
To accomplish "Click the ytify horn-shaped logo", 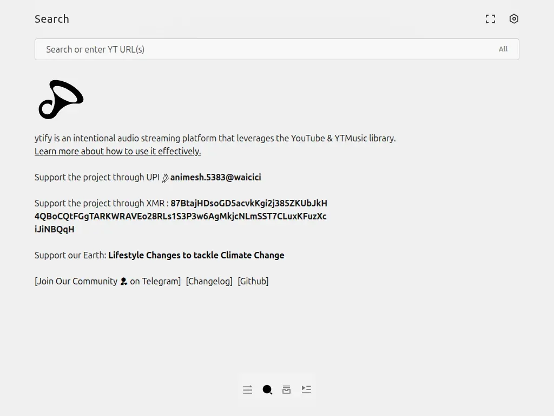I will point(61,100).
